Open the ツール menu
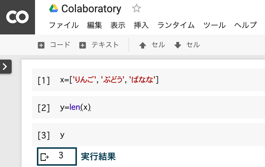The height and width of the screenshot is (167, 265). pos(215,25)
